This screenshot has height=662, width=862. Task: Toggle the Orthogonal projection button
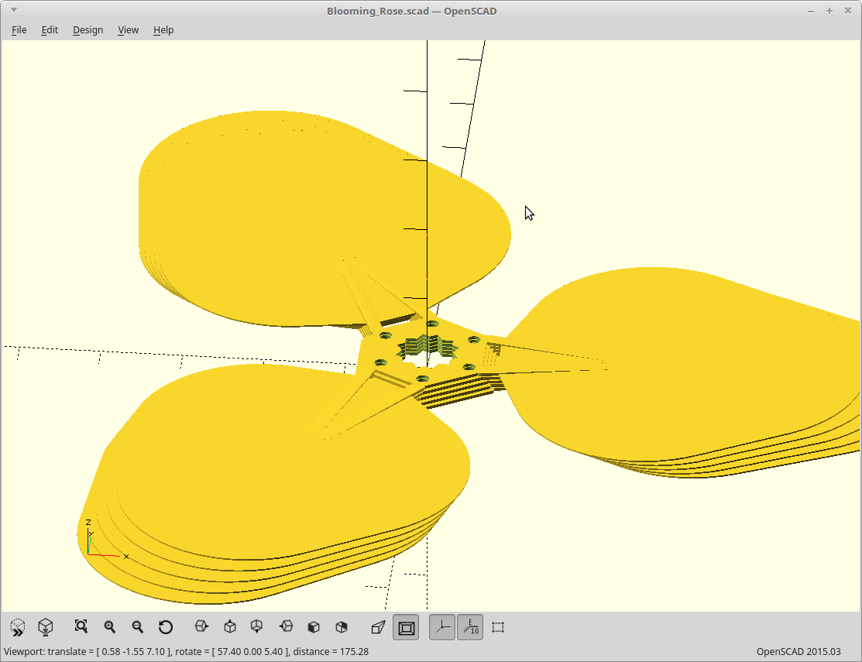pyautogui.click(x=407, y=627)
